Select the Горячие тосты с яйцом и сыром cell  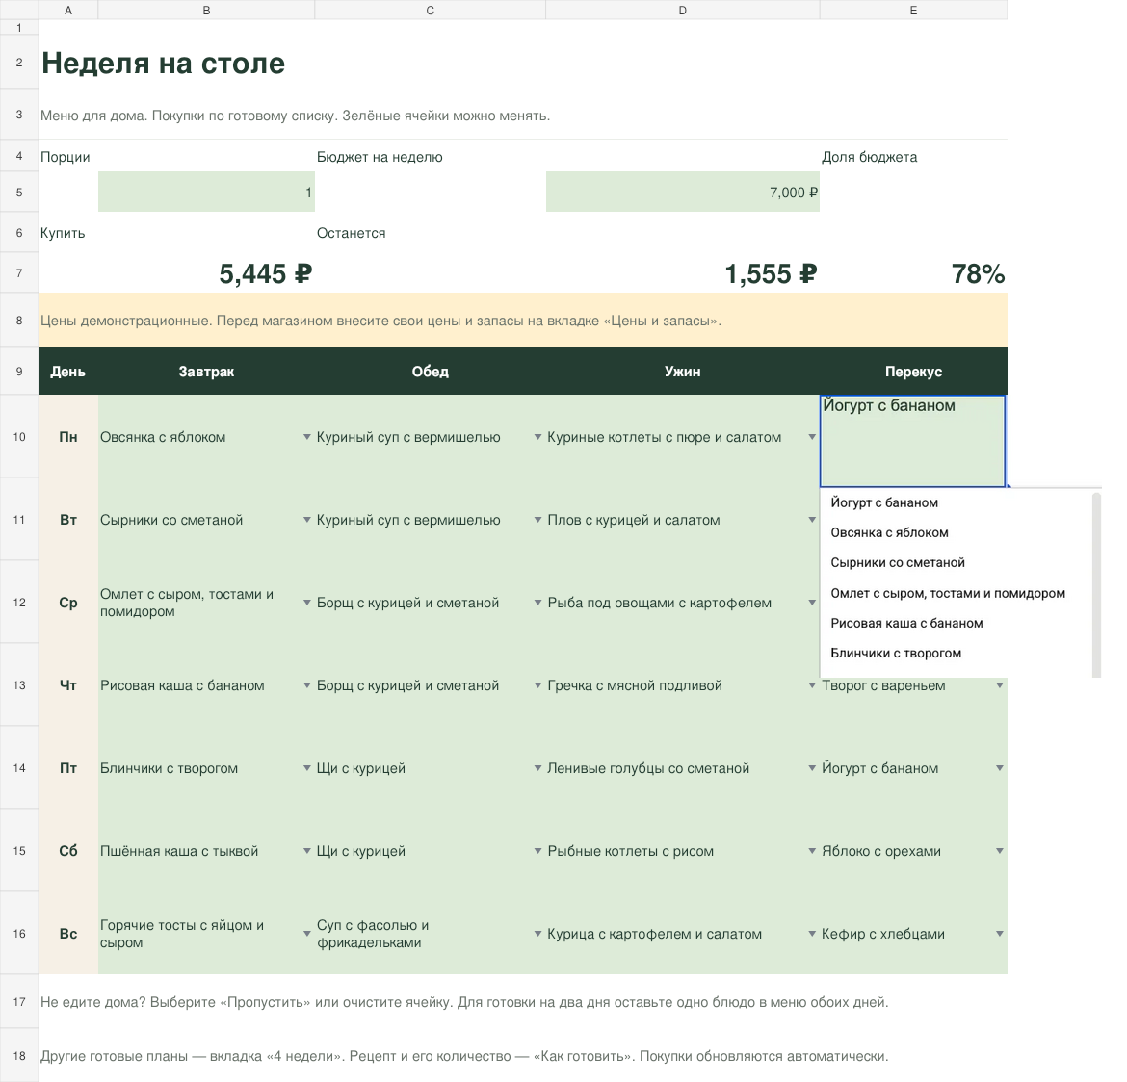point(206,934)
